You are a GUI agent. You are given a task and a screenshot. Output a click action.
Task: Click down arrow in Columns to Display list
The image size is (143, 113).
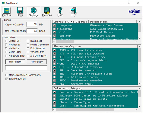139,106
